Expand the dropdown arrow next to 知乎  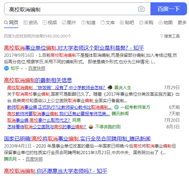point(22,69)
